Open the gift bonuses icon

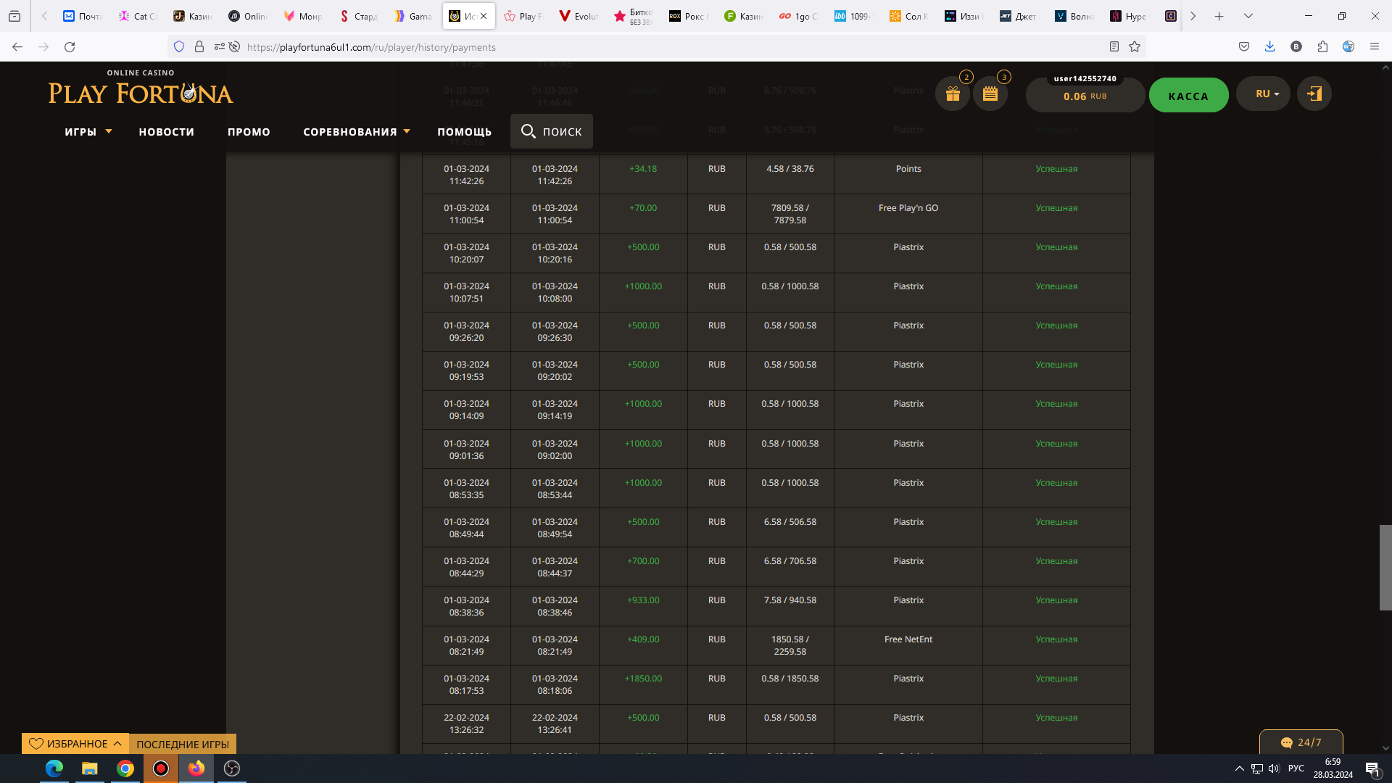coord(952,94)
